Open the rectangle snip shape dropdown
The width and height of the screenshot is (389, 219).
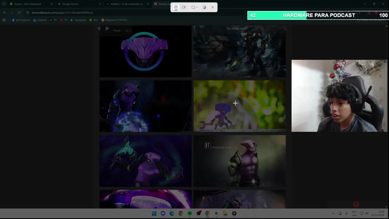(194, 7)
